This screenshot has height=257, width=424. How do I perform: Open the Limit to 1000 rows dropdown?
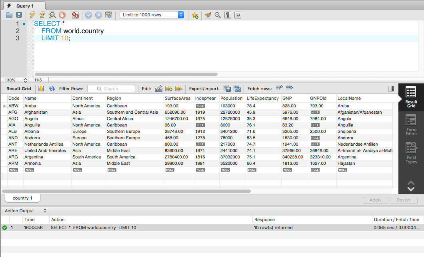[152, 15]
